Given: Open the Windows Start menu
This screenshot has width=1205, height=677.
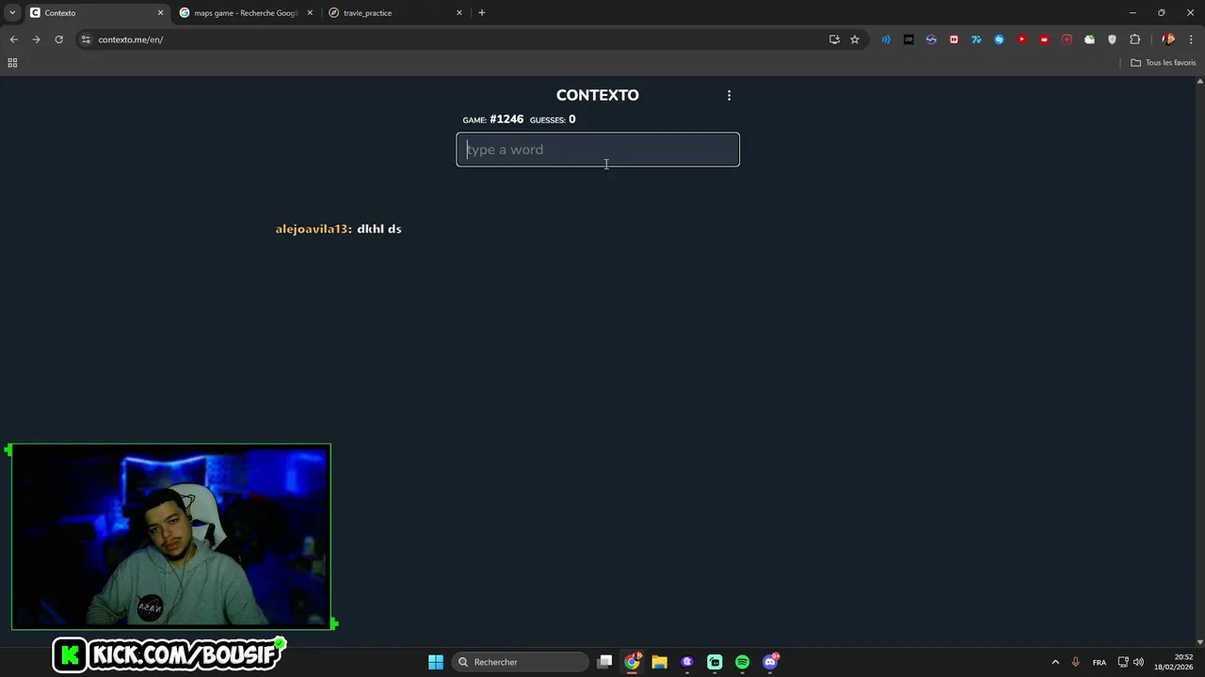Looking at the screenshot, I should click(436, 662).
